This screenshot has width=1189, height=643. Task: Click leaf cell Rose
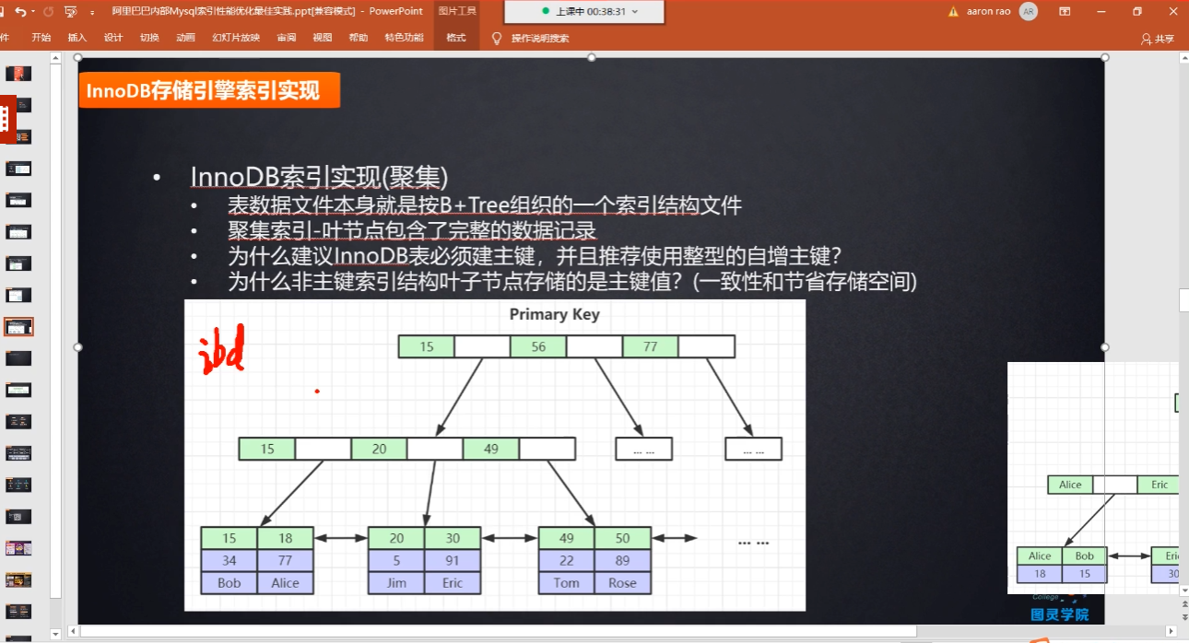click(622, 582)
